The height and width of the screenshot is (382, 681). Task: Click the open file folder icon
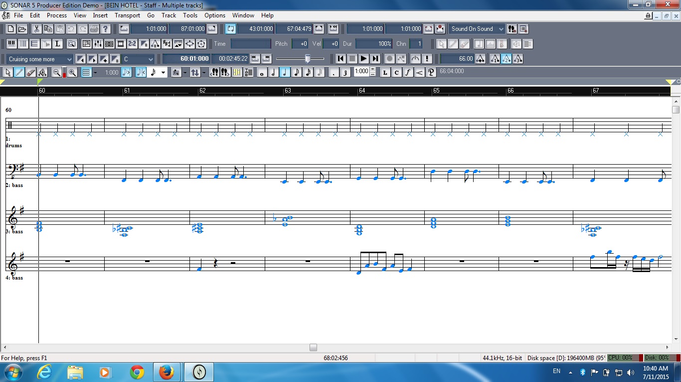tap(22, 29)
